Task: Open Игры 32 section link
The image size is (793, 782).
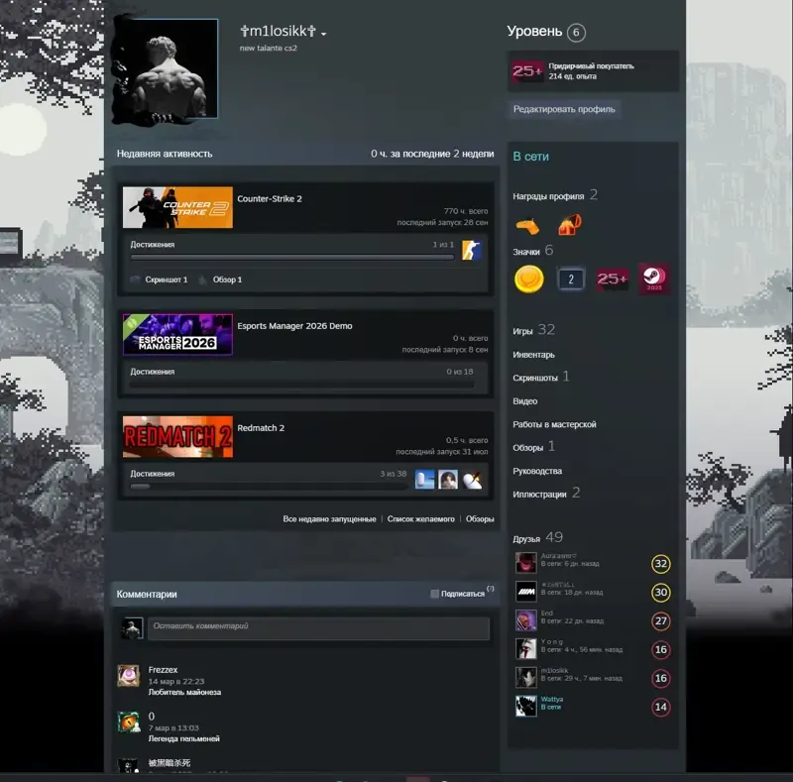Action: click(x=533, y=330)
